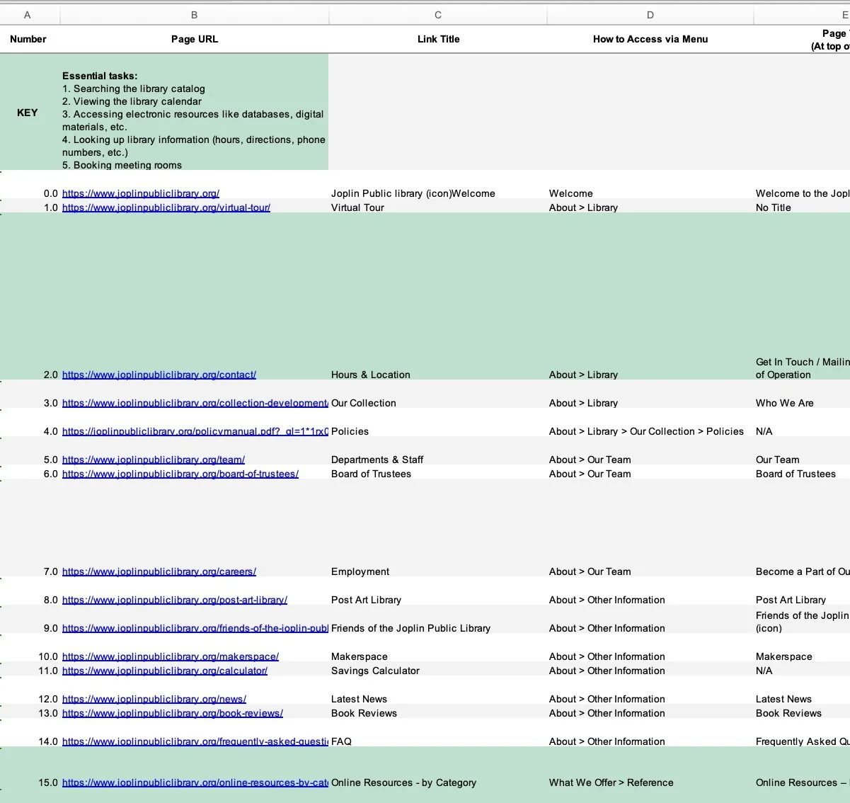
Task: Select Friends of the Joplin Public Library title cell
Action: 437,620
